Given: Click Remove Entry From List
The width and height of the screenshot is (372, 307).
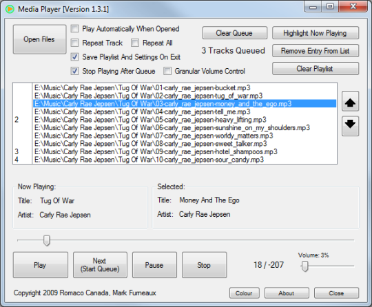Looking at the screenshot, I should (316, 51).
